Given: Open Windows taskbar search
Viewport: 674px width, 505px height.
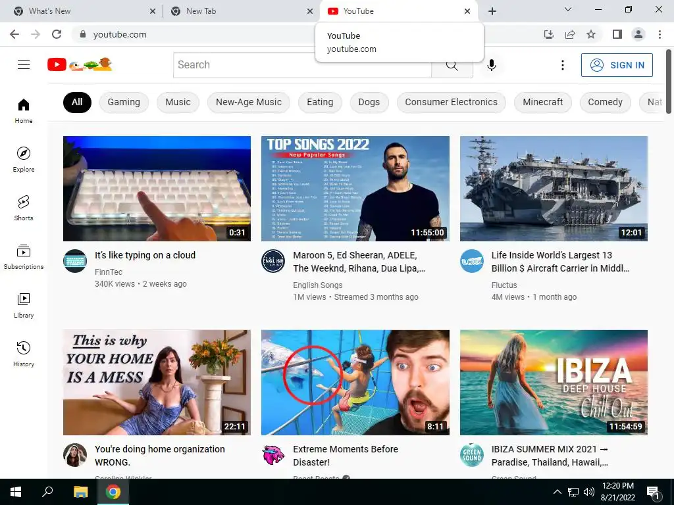Looking at the screenshot, I should (47, 492).
